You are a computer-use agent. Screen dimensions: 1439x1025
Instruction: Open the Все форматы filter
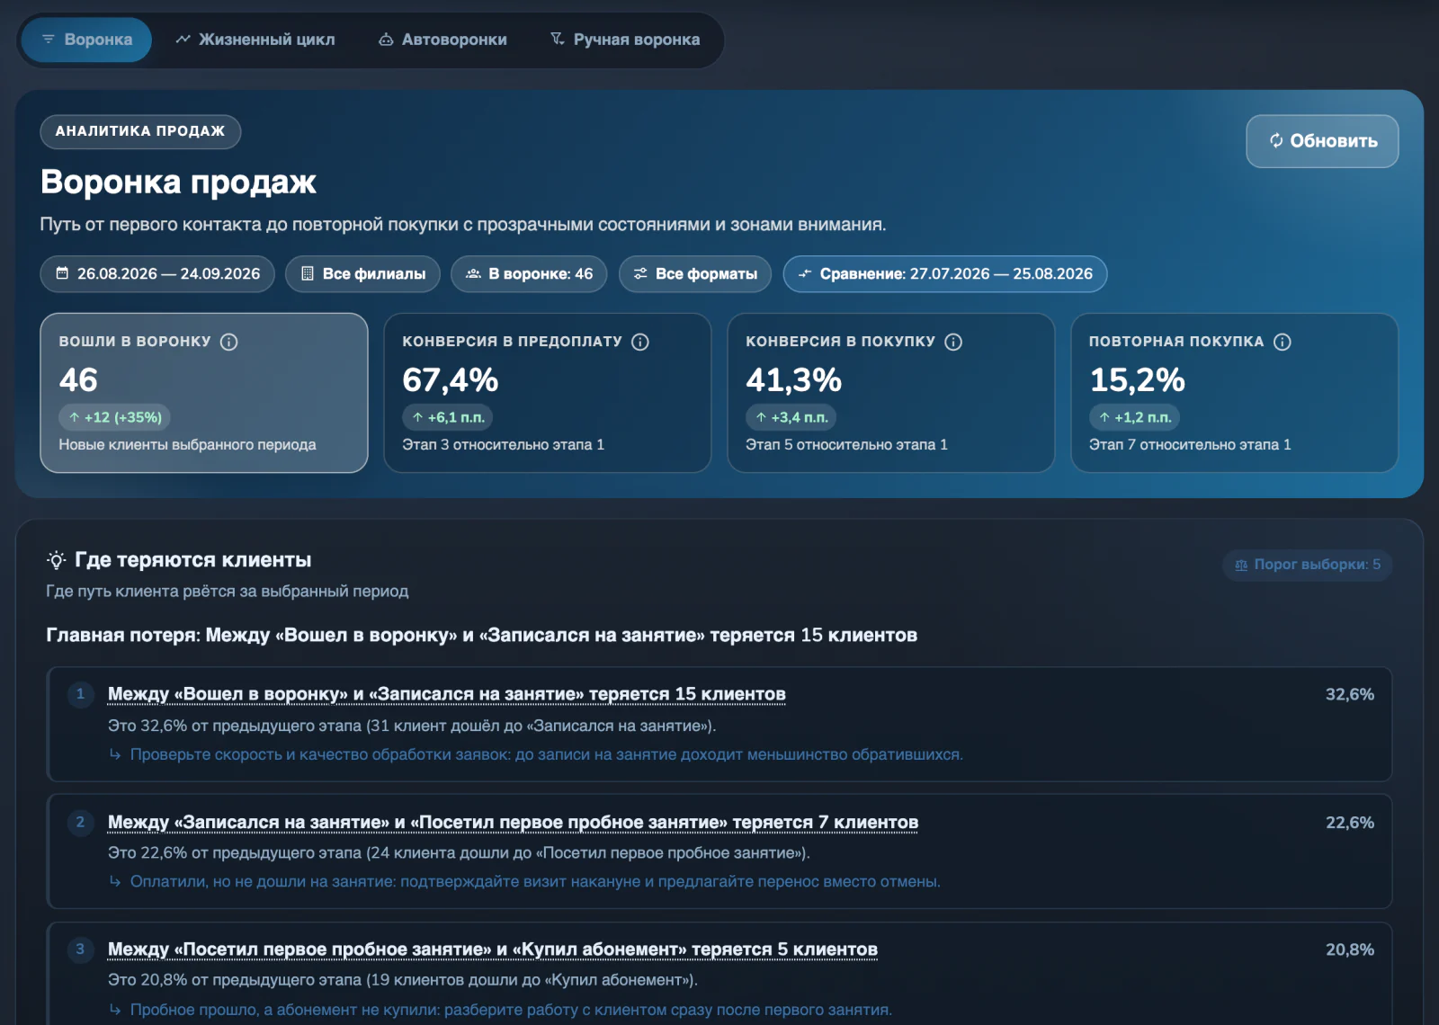click(x=695, y=274)
